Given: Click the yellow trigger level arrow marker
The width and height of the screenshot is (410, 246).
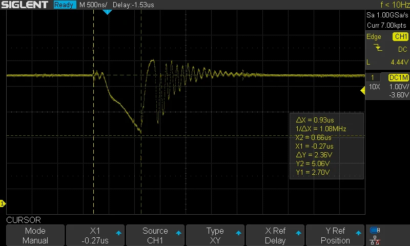Looking at the screenshot, I should tap(363, 91).
